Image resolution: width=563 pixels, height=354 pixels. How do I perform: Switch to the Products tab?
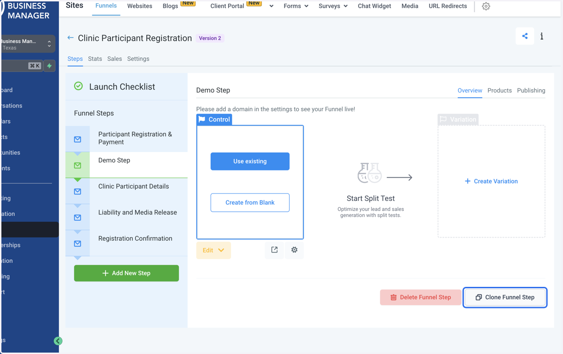click(500, 90)
